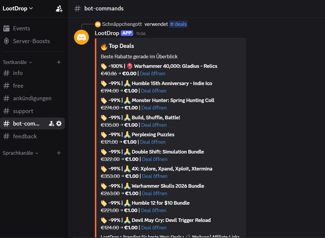Open Server-Boosts in the sidebar
The width and height of the screenshot is (325, 238).
point(32,41)
